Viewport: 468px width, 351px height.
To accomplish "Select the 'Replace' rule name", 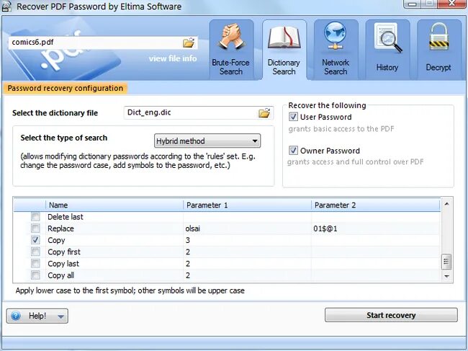I will point(60,228).
